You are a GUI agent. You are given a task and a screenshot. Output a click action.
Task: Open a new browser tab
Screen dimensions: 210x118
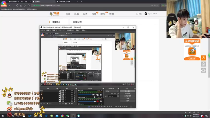81,2
